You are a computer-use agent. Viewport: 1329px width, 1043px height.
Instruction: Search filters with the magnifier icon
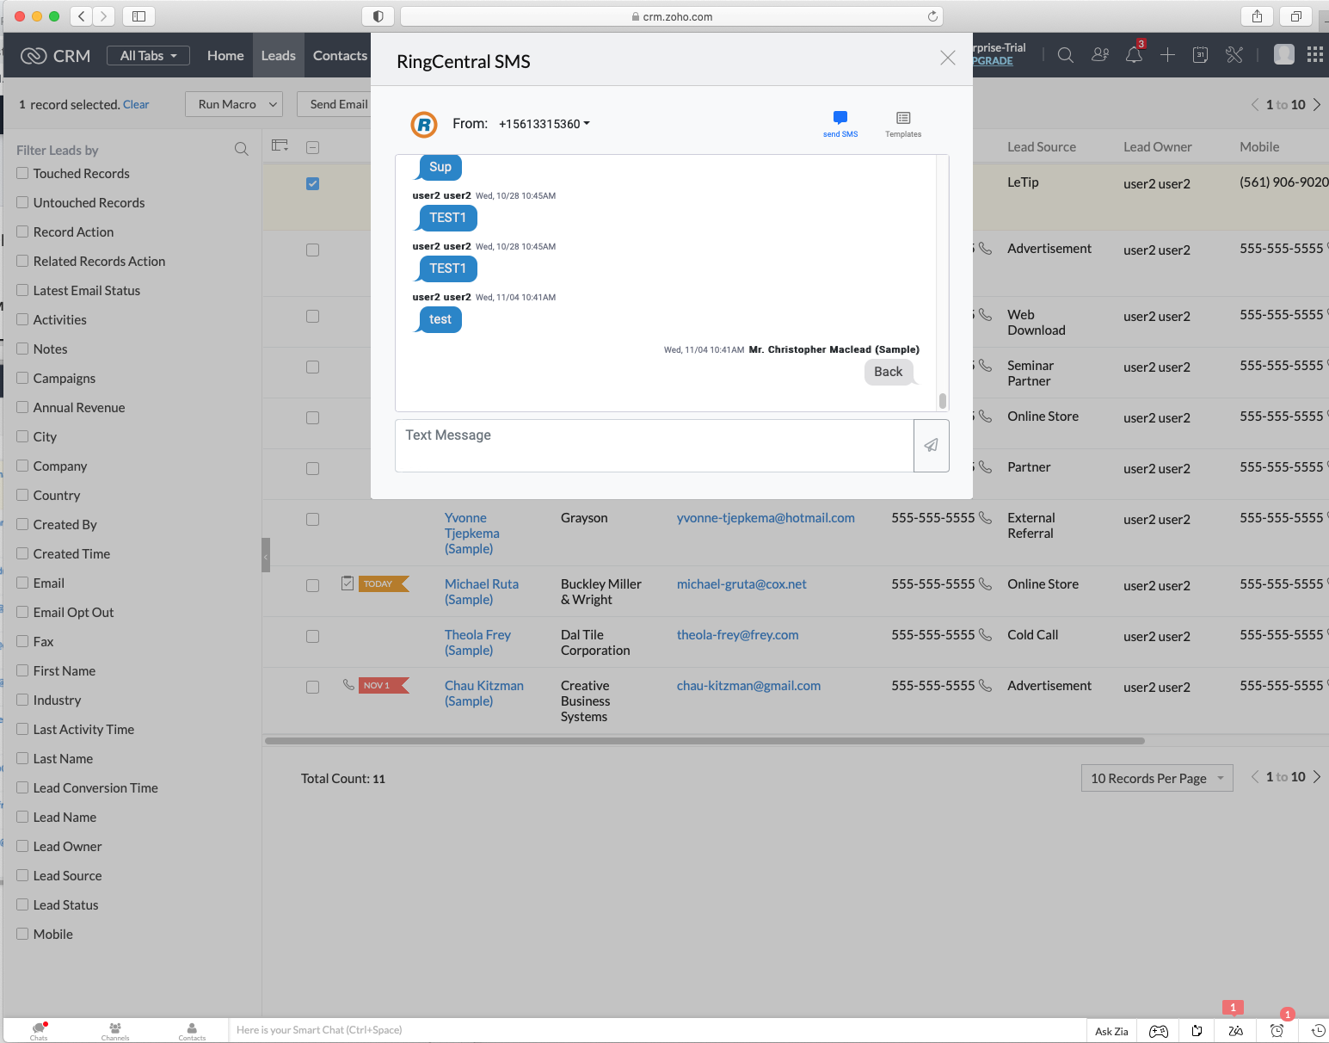click(x=242, y=150)
